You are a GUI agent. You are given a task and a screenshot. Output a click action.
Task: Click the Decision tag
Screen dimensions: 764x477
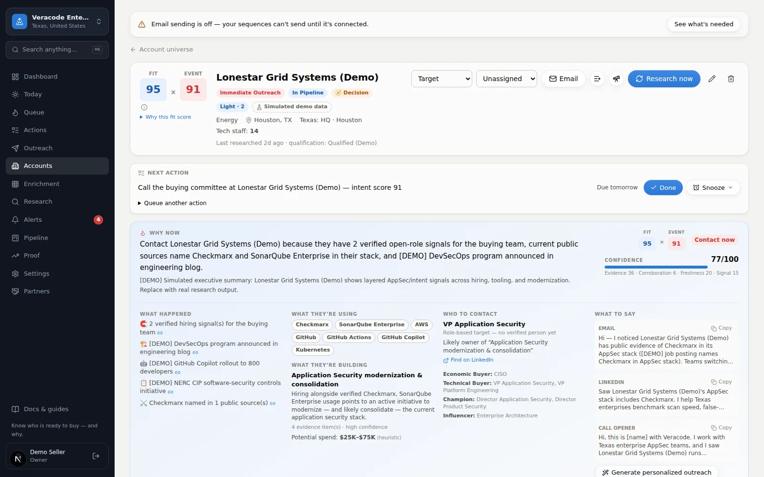click(x=352, y=93)
